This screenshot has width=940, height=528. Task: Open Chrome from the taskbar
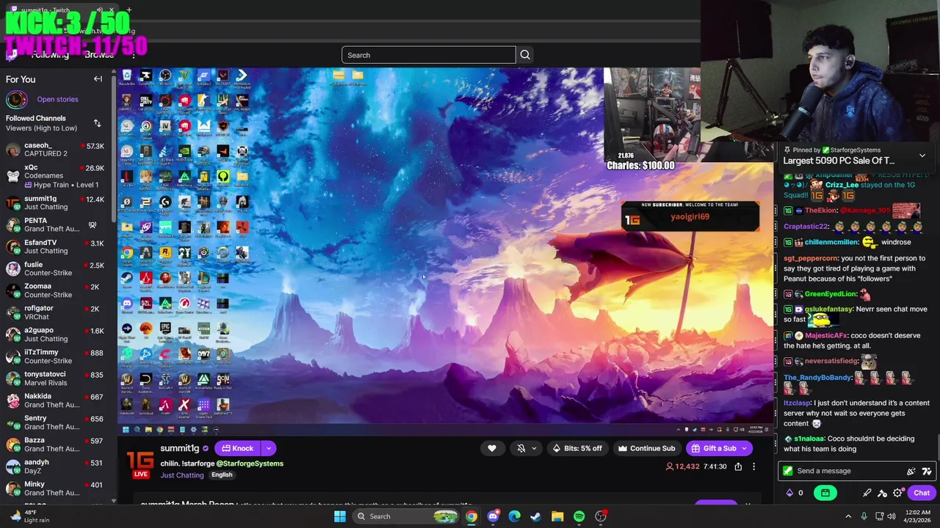coord(471,516)
